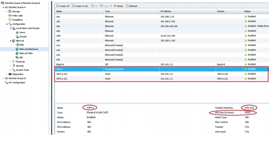The width and height of the screenshot is (269, 142).
Task: Click the HA Configuration wrench icon
Action: click(6, 82)
